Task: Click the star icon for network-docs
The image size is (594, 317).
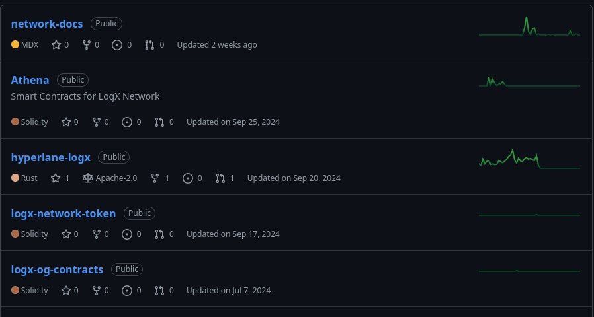Action: [56, 45]
